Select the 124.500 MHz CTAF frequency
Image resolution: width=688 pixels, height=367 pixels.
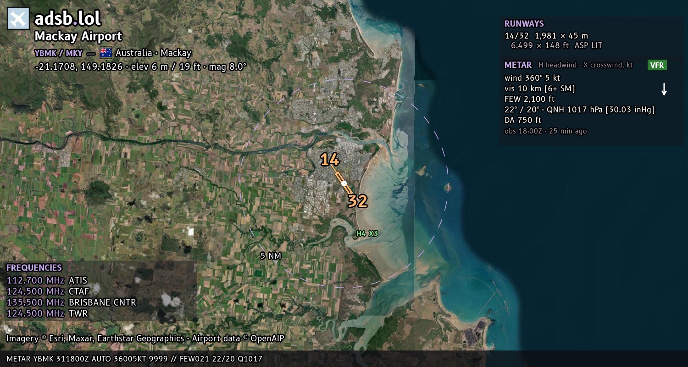click(48, 291)
